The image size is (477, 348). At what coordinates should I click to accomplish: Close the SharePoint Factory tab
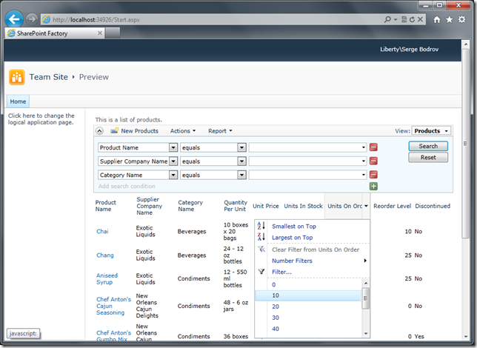(100, 33)
